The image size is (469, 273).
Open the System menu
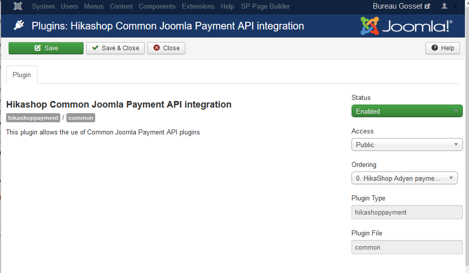click(x=43, y=6)
